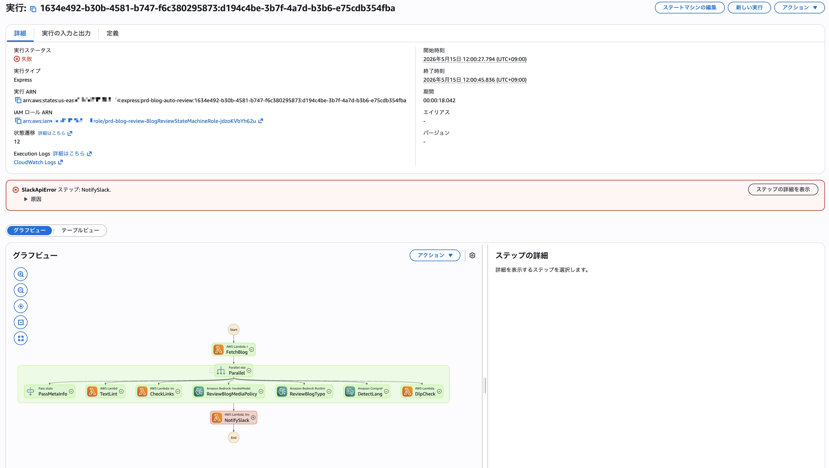This screenshot has height=468, width=829.
Task: Click the graph zoom-out magnifier icon
Action: (x=21, y=290)
